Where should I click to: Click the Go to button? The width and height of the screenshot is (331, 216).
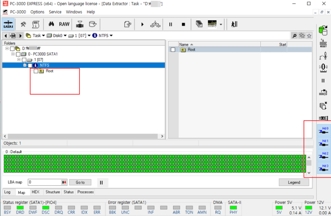[80, 183]
